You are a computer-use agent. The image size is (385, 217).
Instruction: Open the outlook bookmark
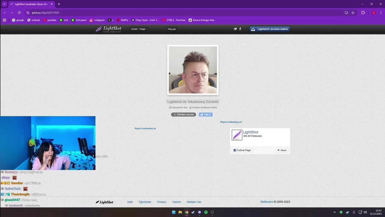[33, 20]
